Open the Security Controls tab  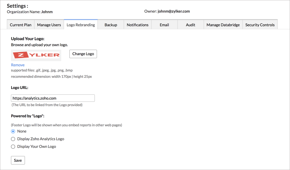[260, 25]
